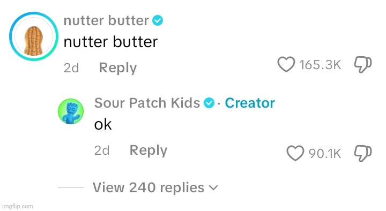Dislike the Sour Patch Kids reply
This screenshot has width=386, height=211.
coord(362,154)
